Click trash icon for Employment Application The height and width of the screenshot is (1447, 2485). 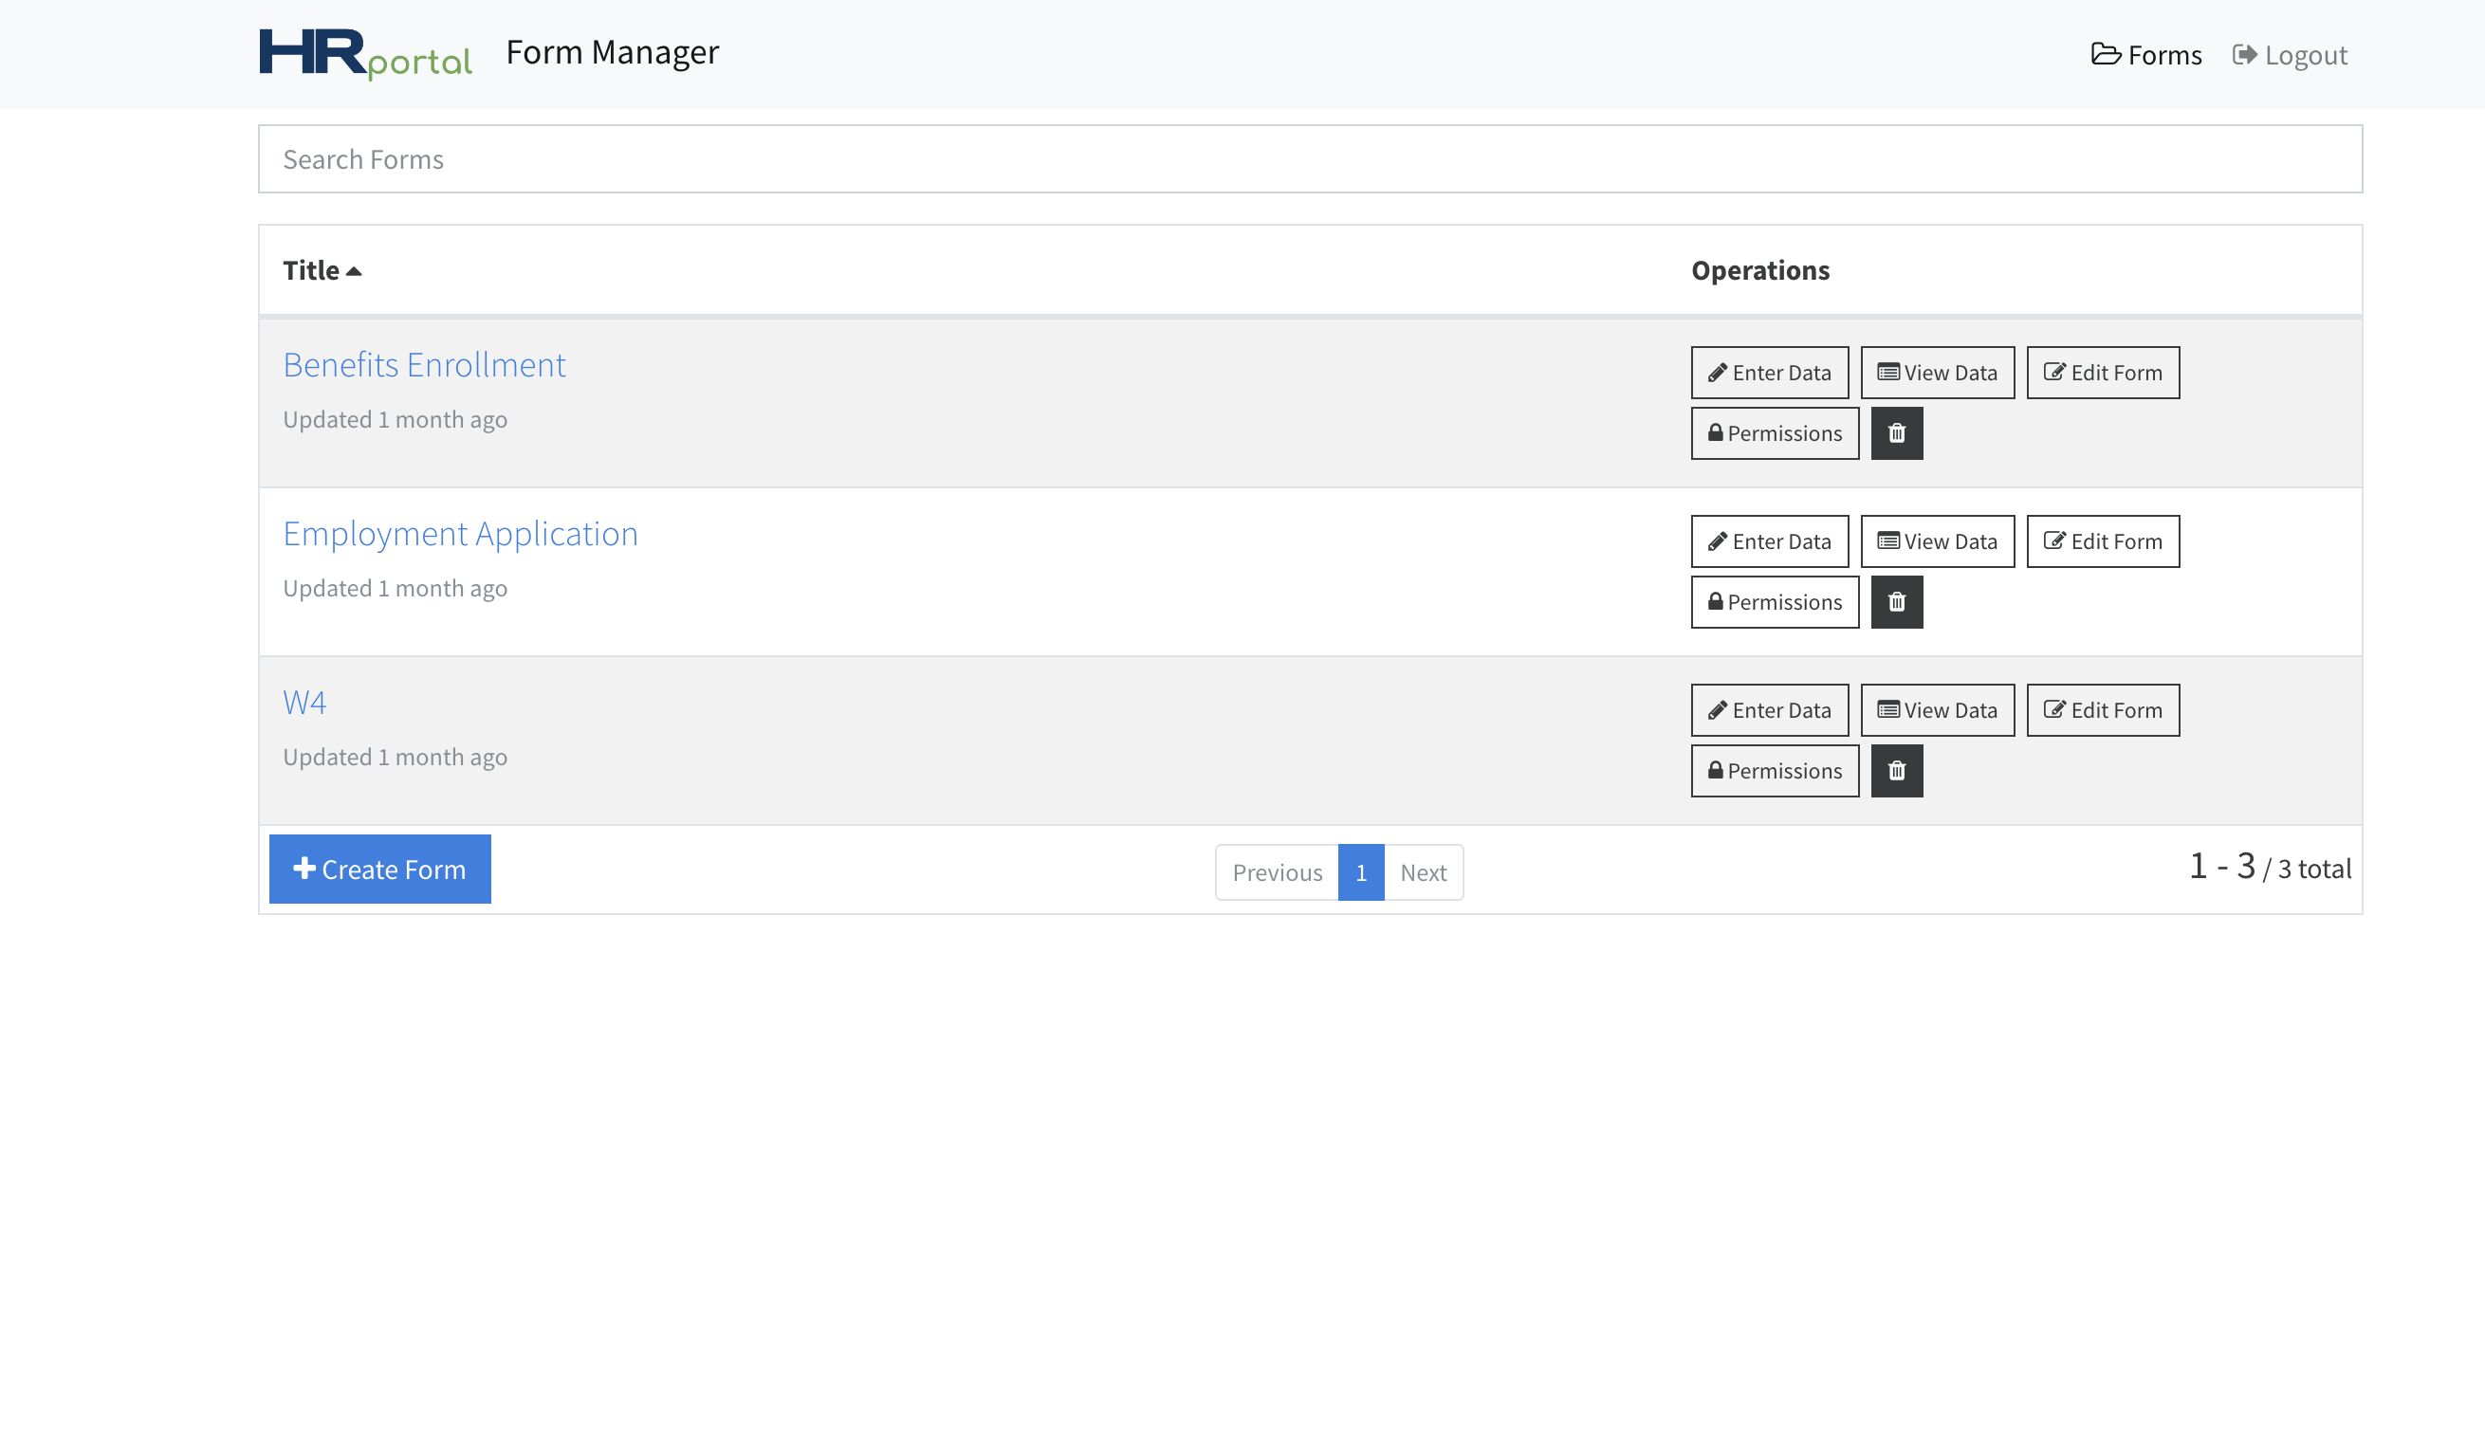click(x=1896, y=602)
